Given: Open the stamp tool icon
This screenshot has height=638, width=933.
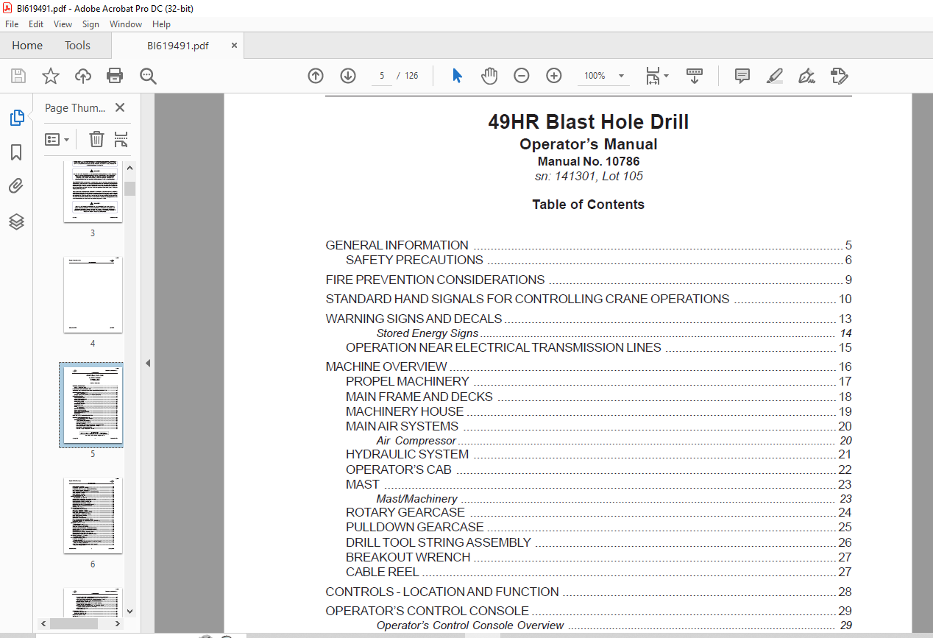Looking at the screenshot, I should 839,76.
